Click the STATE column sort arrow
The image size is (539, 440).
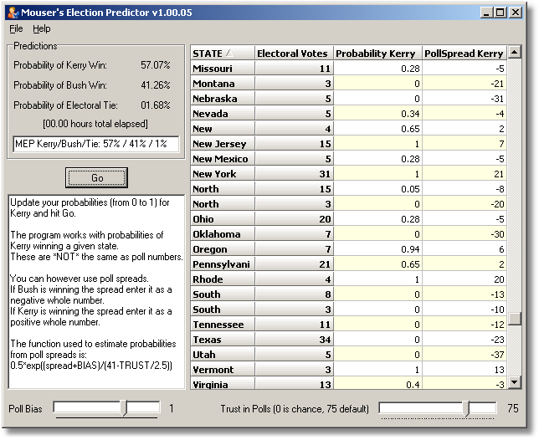coord(229,54)
